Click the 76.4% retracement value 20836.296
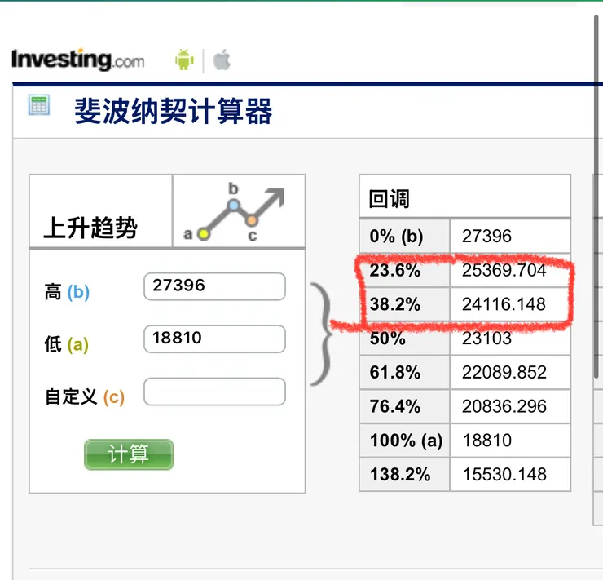Screen dimensions: 603x580 504,406
